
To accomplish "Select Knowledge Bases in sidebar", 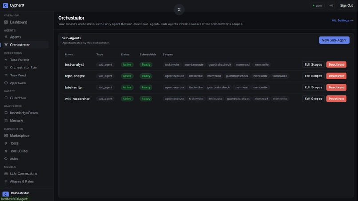I will (24, 113).
